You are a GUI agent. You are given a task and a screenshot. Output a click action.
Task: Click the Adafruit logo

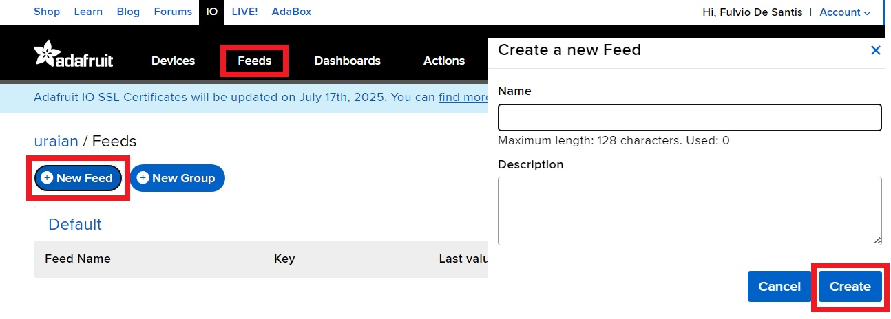(73, 55)
